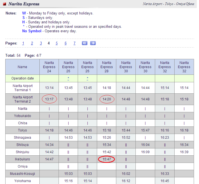The height and width of the screenshot is (184, 199).
Task: Click Tokyo arrival time 14:18
Action: coord(49,130)
